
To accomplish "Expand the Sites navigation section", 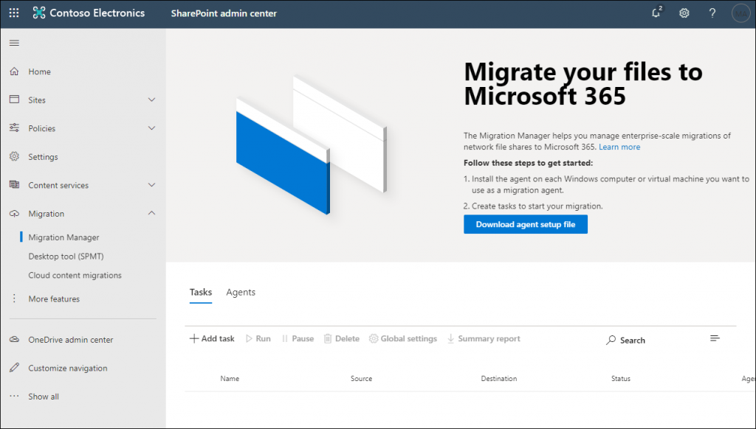I will [151, 100].
